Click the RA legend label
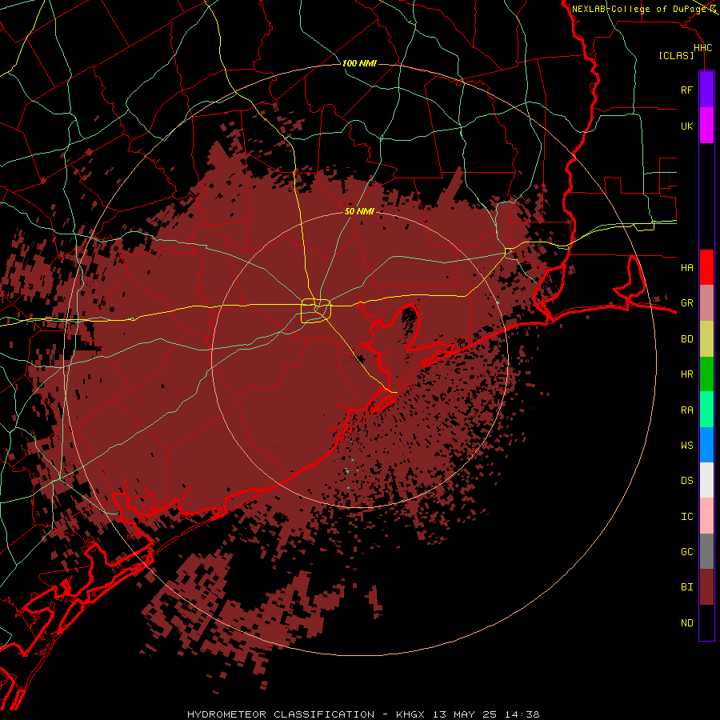 pos(686,410)
